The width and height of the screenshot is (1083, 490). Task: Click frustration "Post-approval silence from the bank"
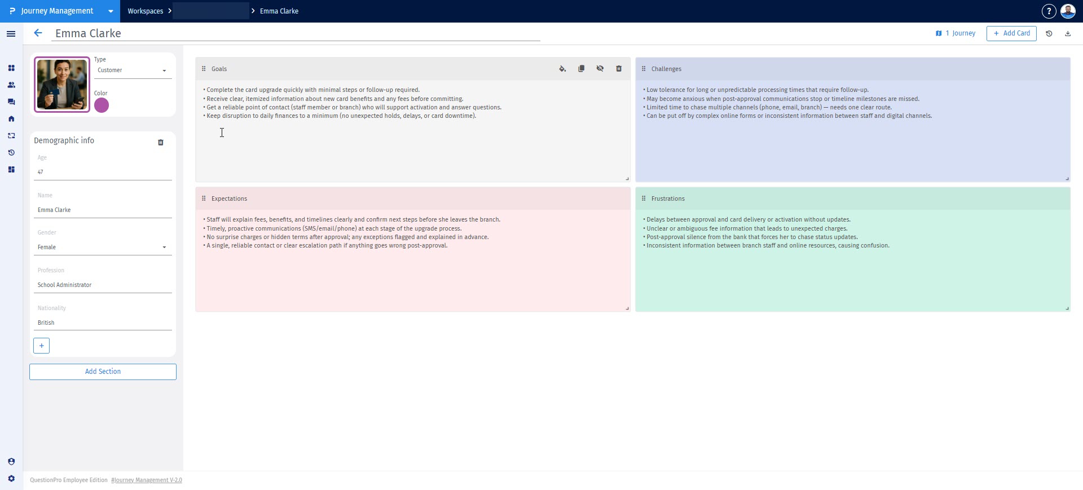(x=750, y=237)
